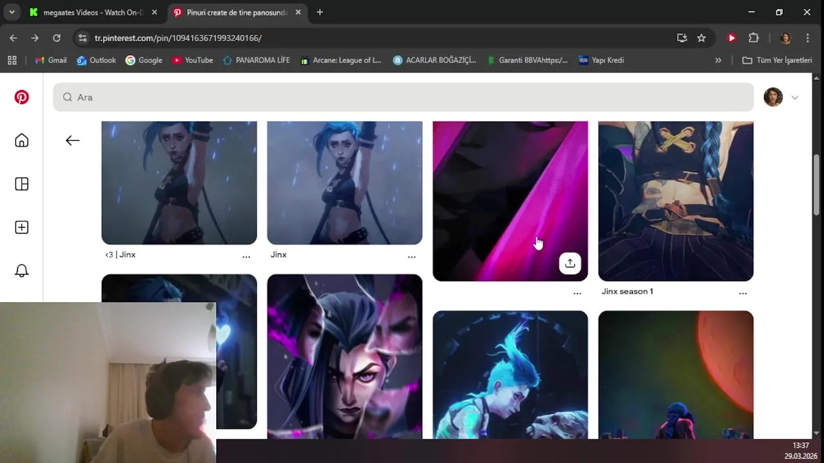Create a new pin with the plus icon
The image size is (824, 463).
click(x=22, y=228)
